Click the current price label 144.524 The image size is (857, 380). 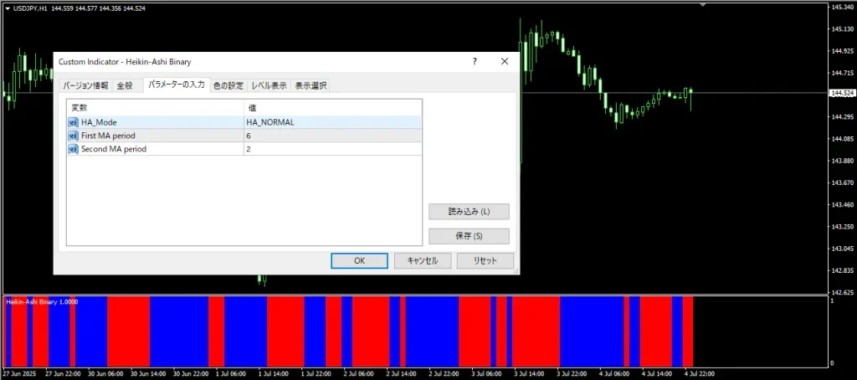[x=842, y=93]
